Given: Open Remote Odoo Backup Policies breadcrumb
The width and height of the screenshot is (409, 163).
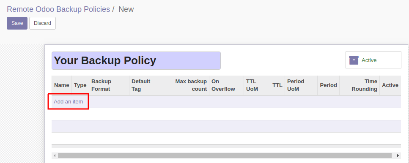Looking at the screenshot, I should pyautogui.click(x=58, y=9).
